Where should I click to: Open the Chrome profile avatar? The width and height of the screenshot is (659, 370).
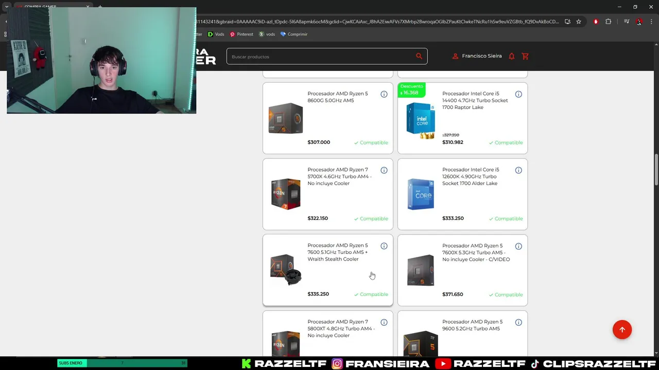(x=639, y=22)
